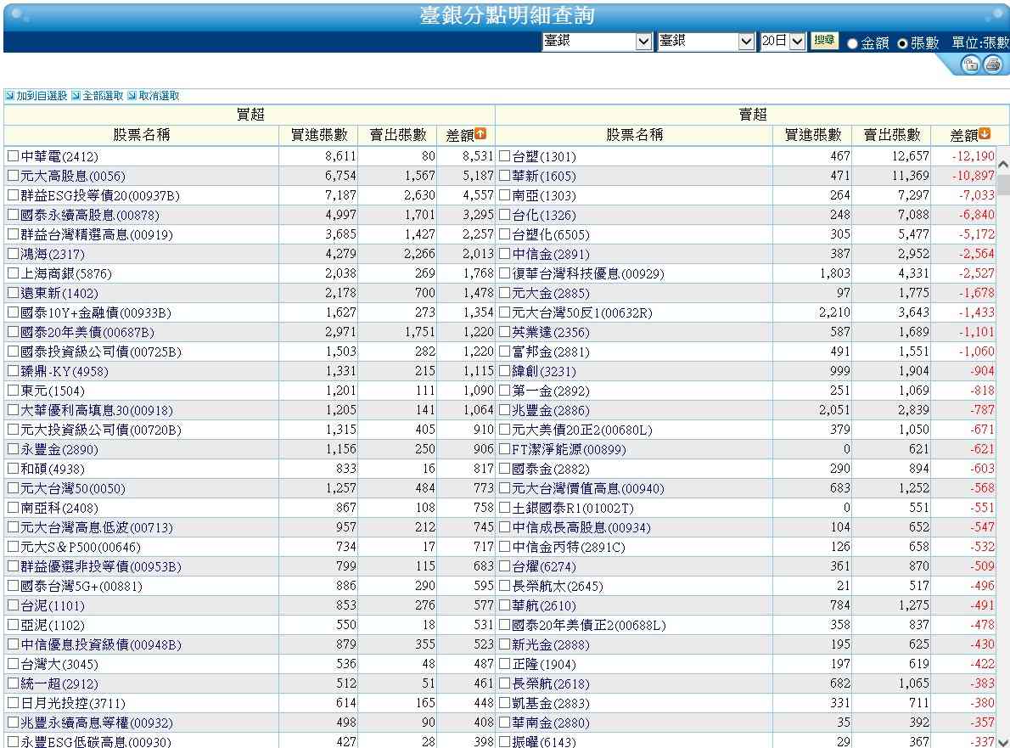Viewport: 1010px width, 748px height.
Task: Open stock 振曜(6143)
Action: 544,741
